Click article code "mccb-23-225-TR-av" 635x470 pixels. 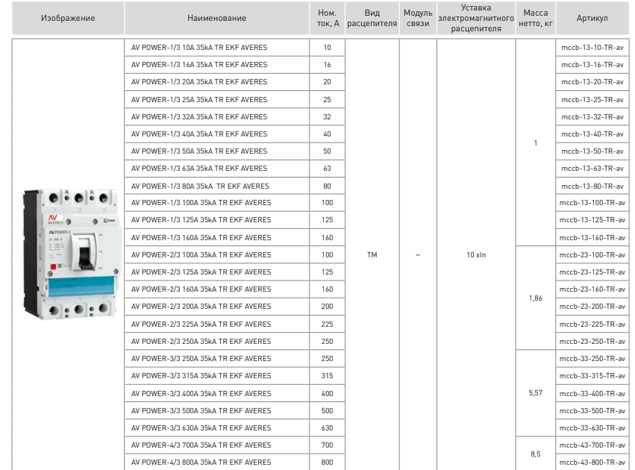pos(592,325)
